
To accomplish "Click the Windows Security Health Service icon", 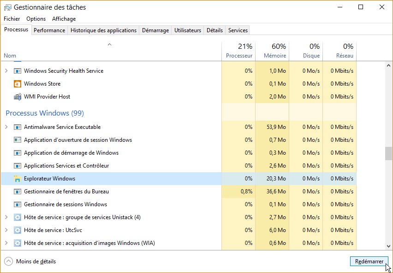I will (x=18, y=71).
